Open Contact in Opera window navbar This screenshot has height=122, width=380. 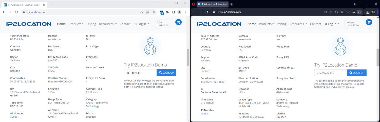315,24
